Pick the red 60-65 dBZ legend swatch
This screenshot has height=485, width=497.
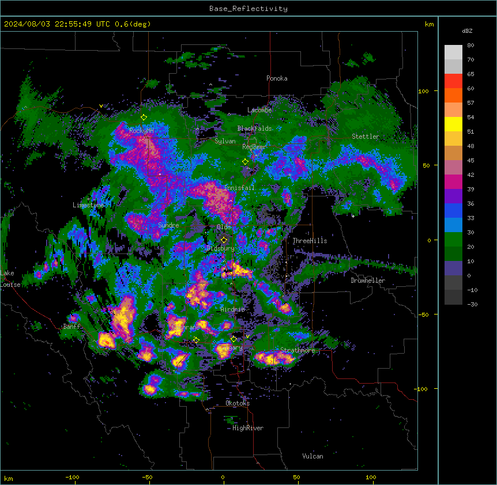453,81
